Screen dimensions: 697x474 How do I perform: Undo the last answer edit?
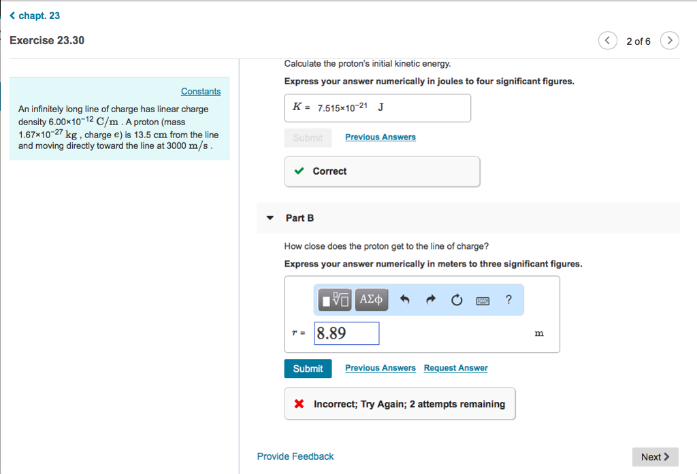click(406, 299)
